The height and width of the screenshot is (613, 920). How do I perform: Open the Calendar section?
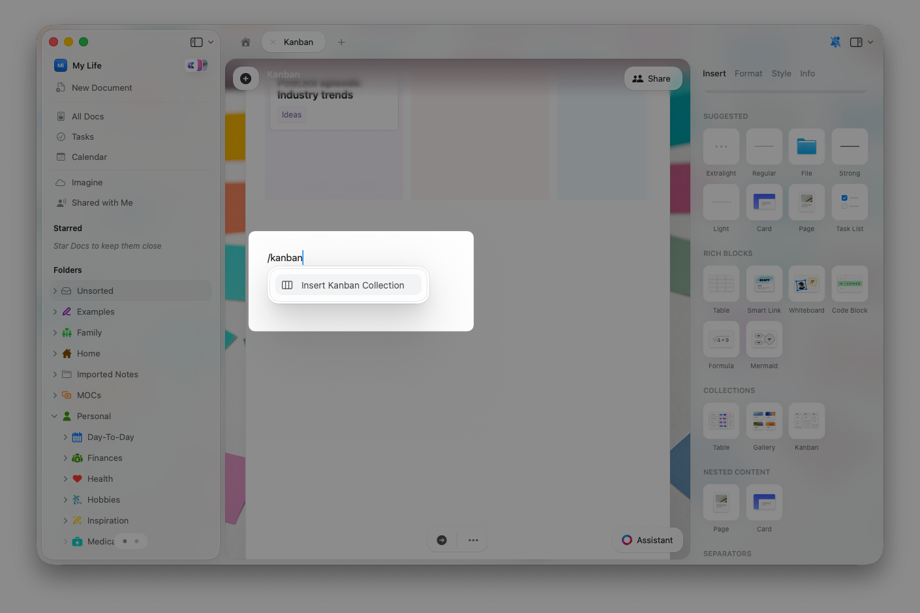pyautogui.click(x=89, y=157)
